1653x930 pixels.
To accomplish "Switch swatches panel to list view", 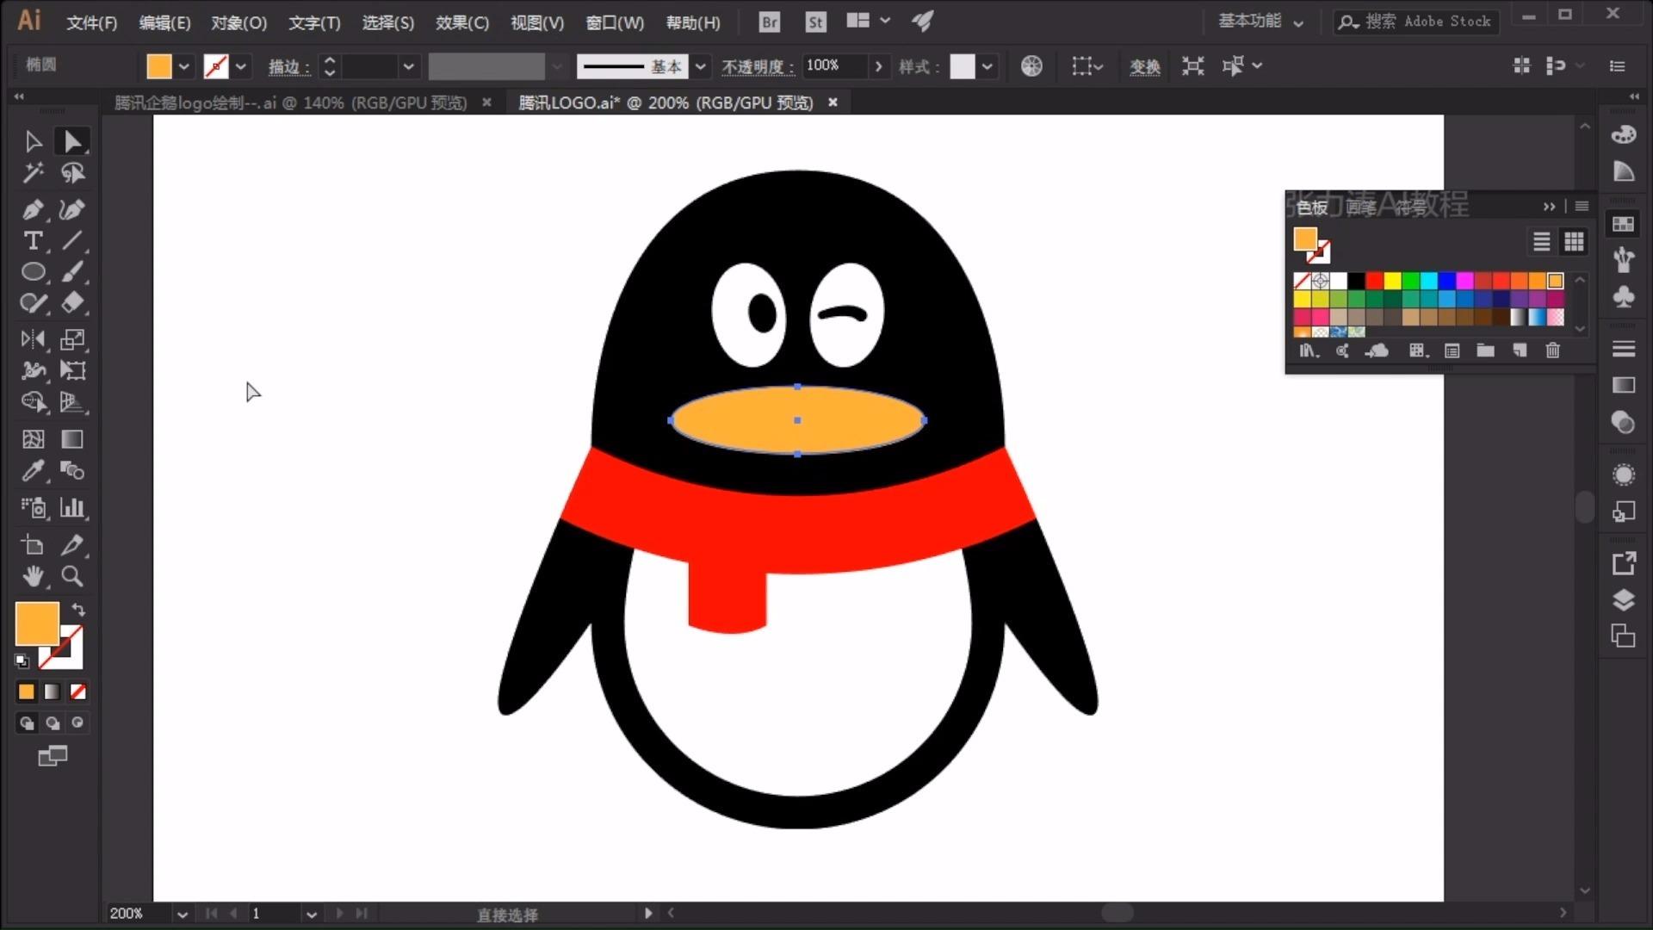I will (1541, 242).
